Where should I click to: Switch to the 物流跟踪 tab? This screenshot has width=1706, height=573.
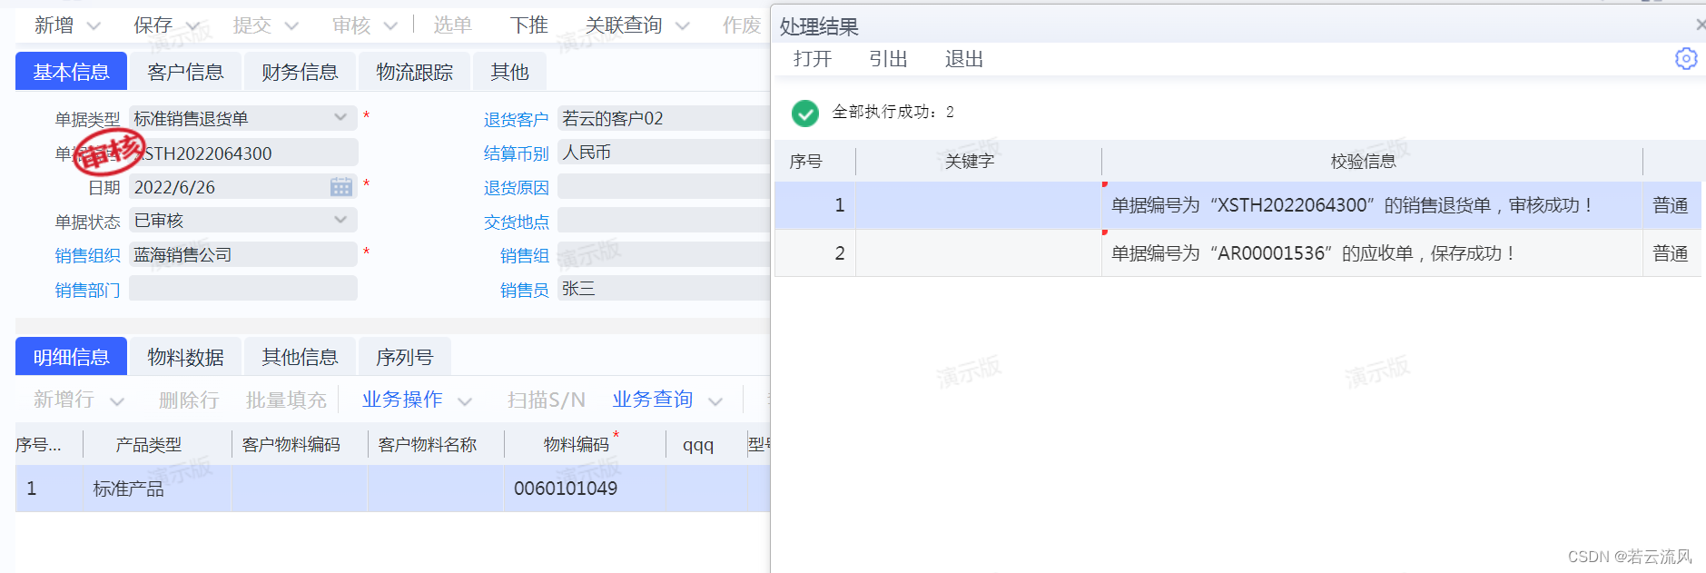click(414, 72)
